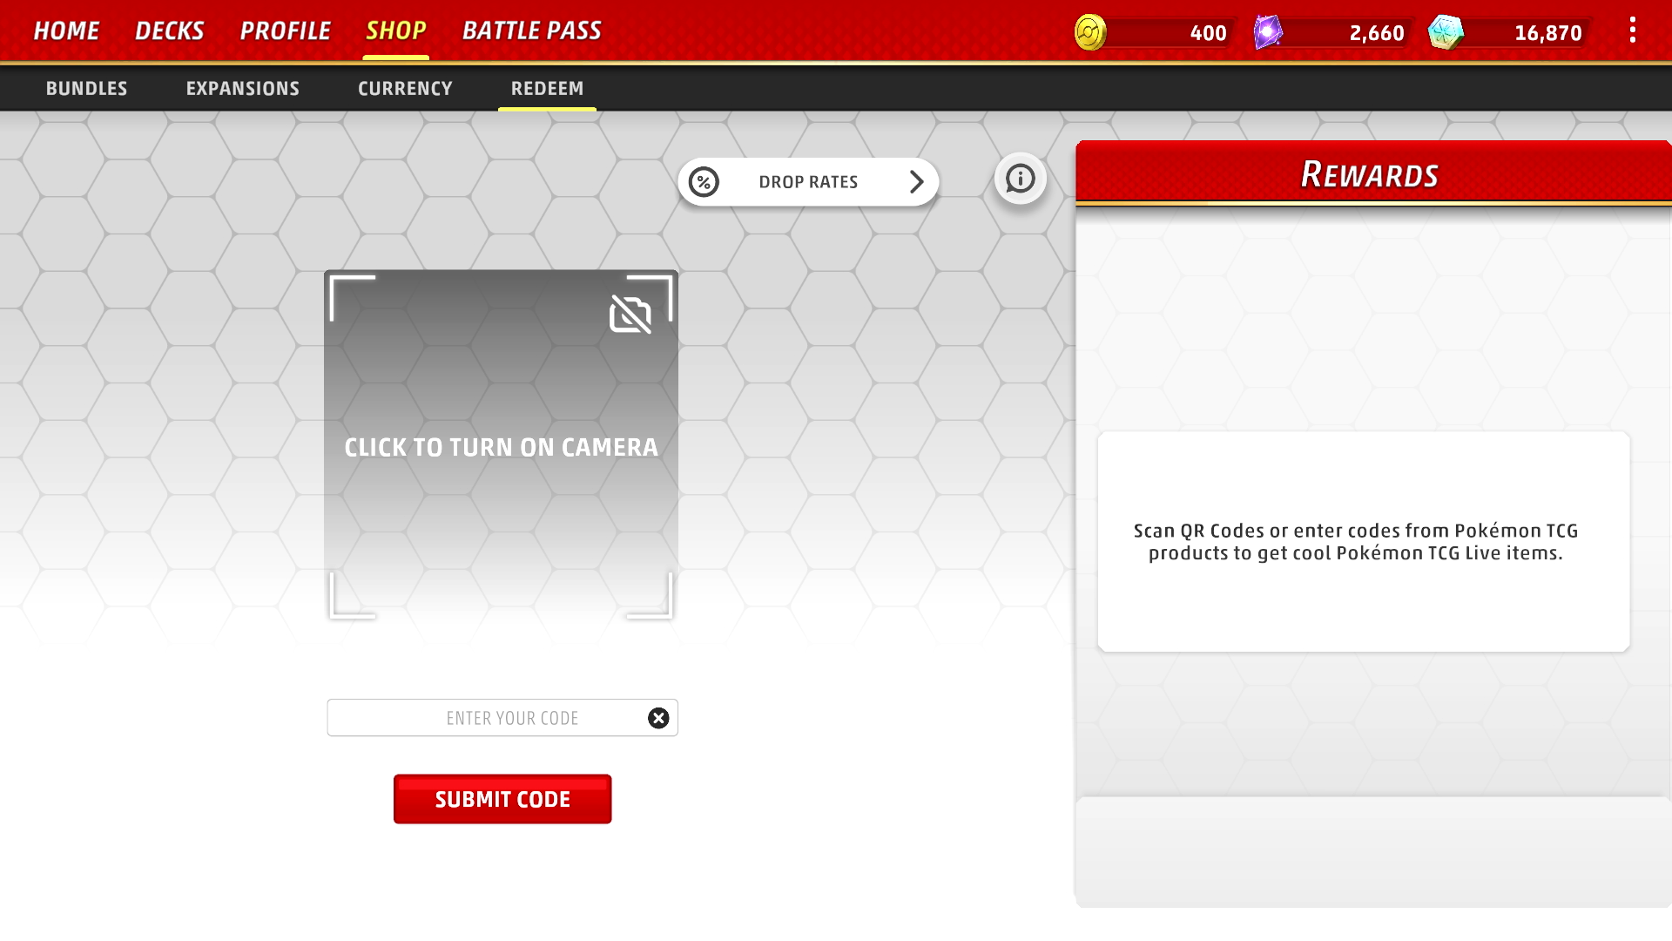Viewport: 1672px width, 941px height.
Task: Navigate to EXPANSIONS tab
Action: tap(242, 87)
